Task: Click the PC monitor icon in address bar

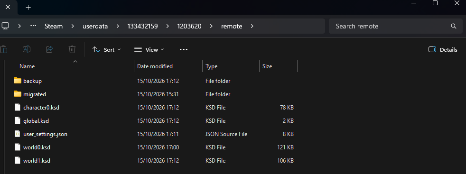Action: [x=5, y=26]
